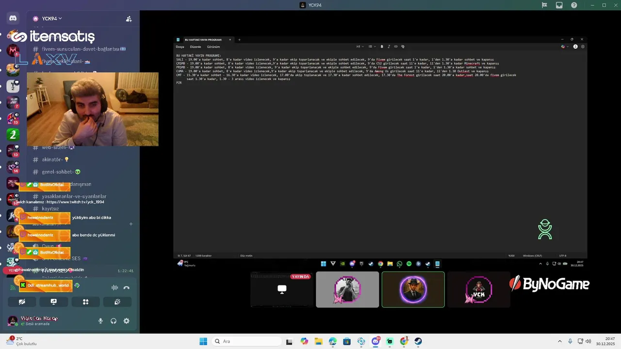The height and width of the screenshot is (349, 621).
Task: Toggle camera on in the voice panel
Action: pyautogui.click(x=22, y=301)
